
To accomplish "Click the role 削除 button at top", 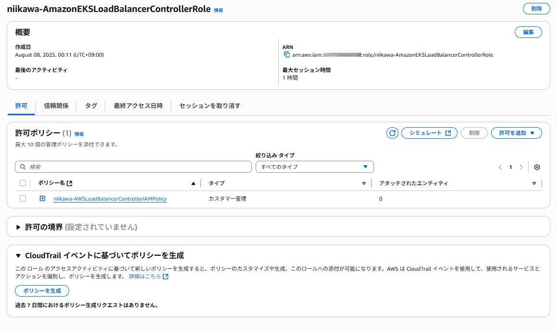I will (536, 9).
